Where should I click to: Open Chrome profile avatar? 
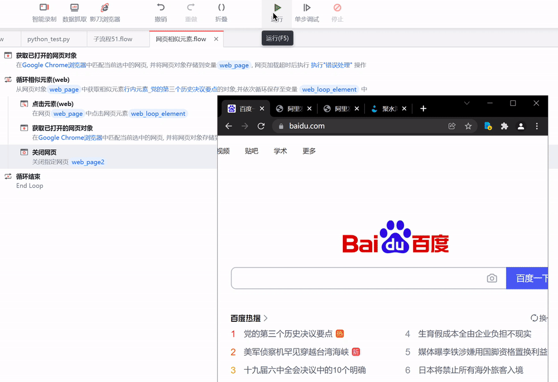point(521,126)
